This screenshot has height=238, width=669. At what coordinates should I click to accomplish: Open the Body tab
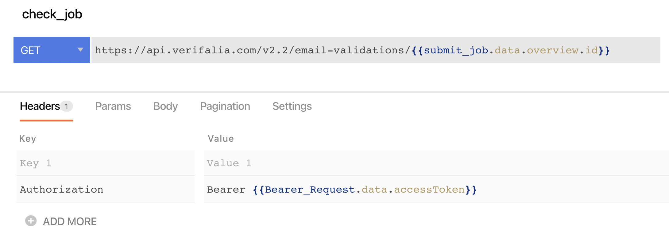point(165,106)
